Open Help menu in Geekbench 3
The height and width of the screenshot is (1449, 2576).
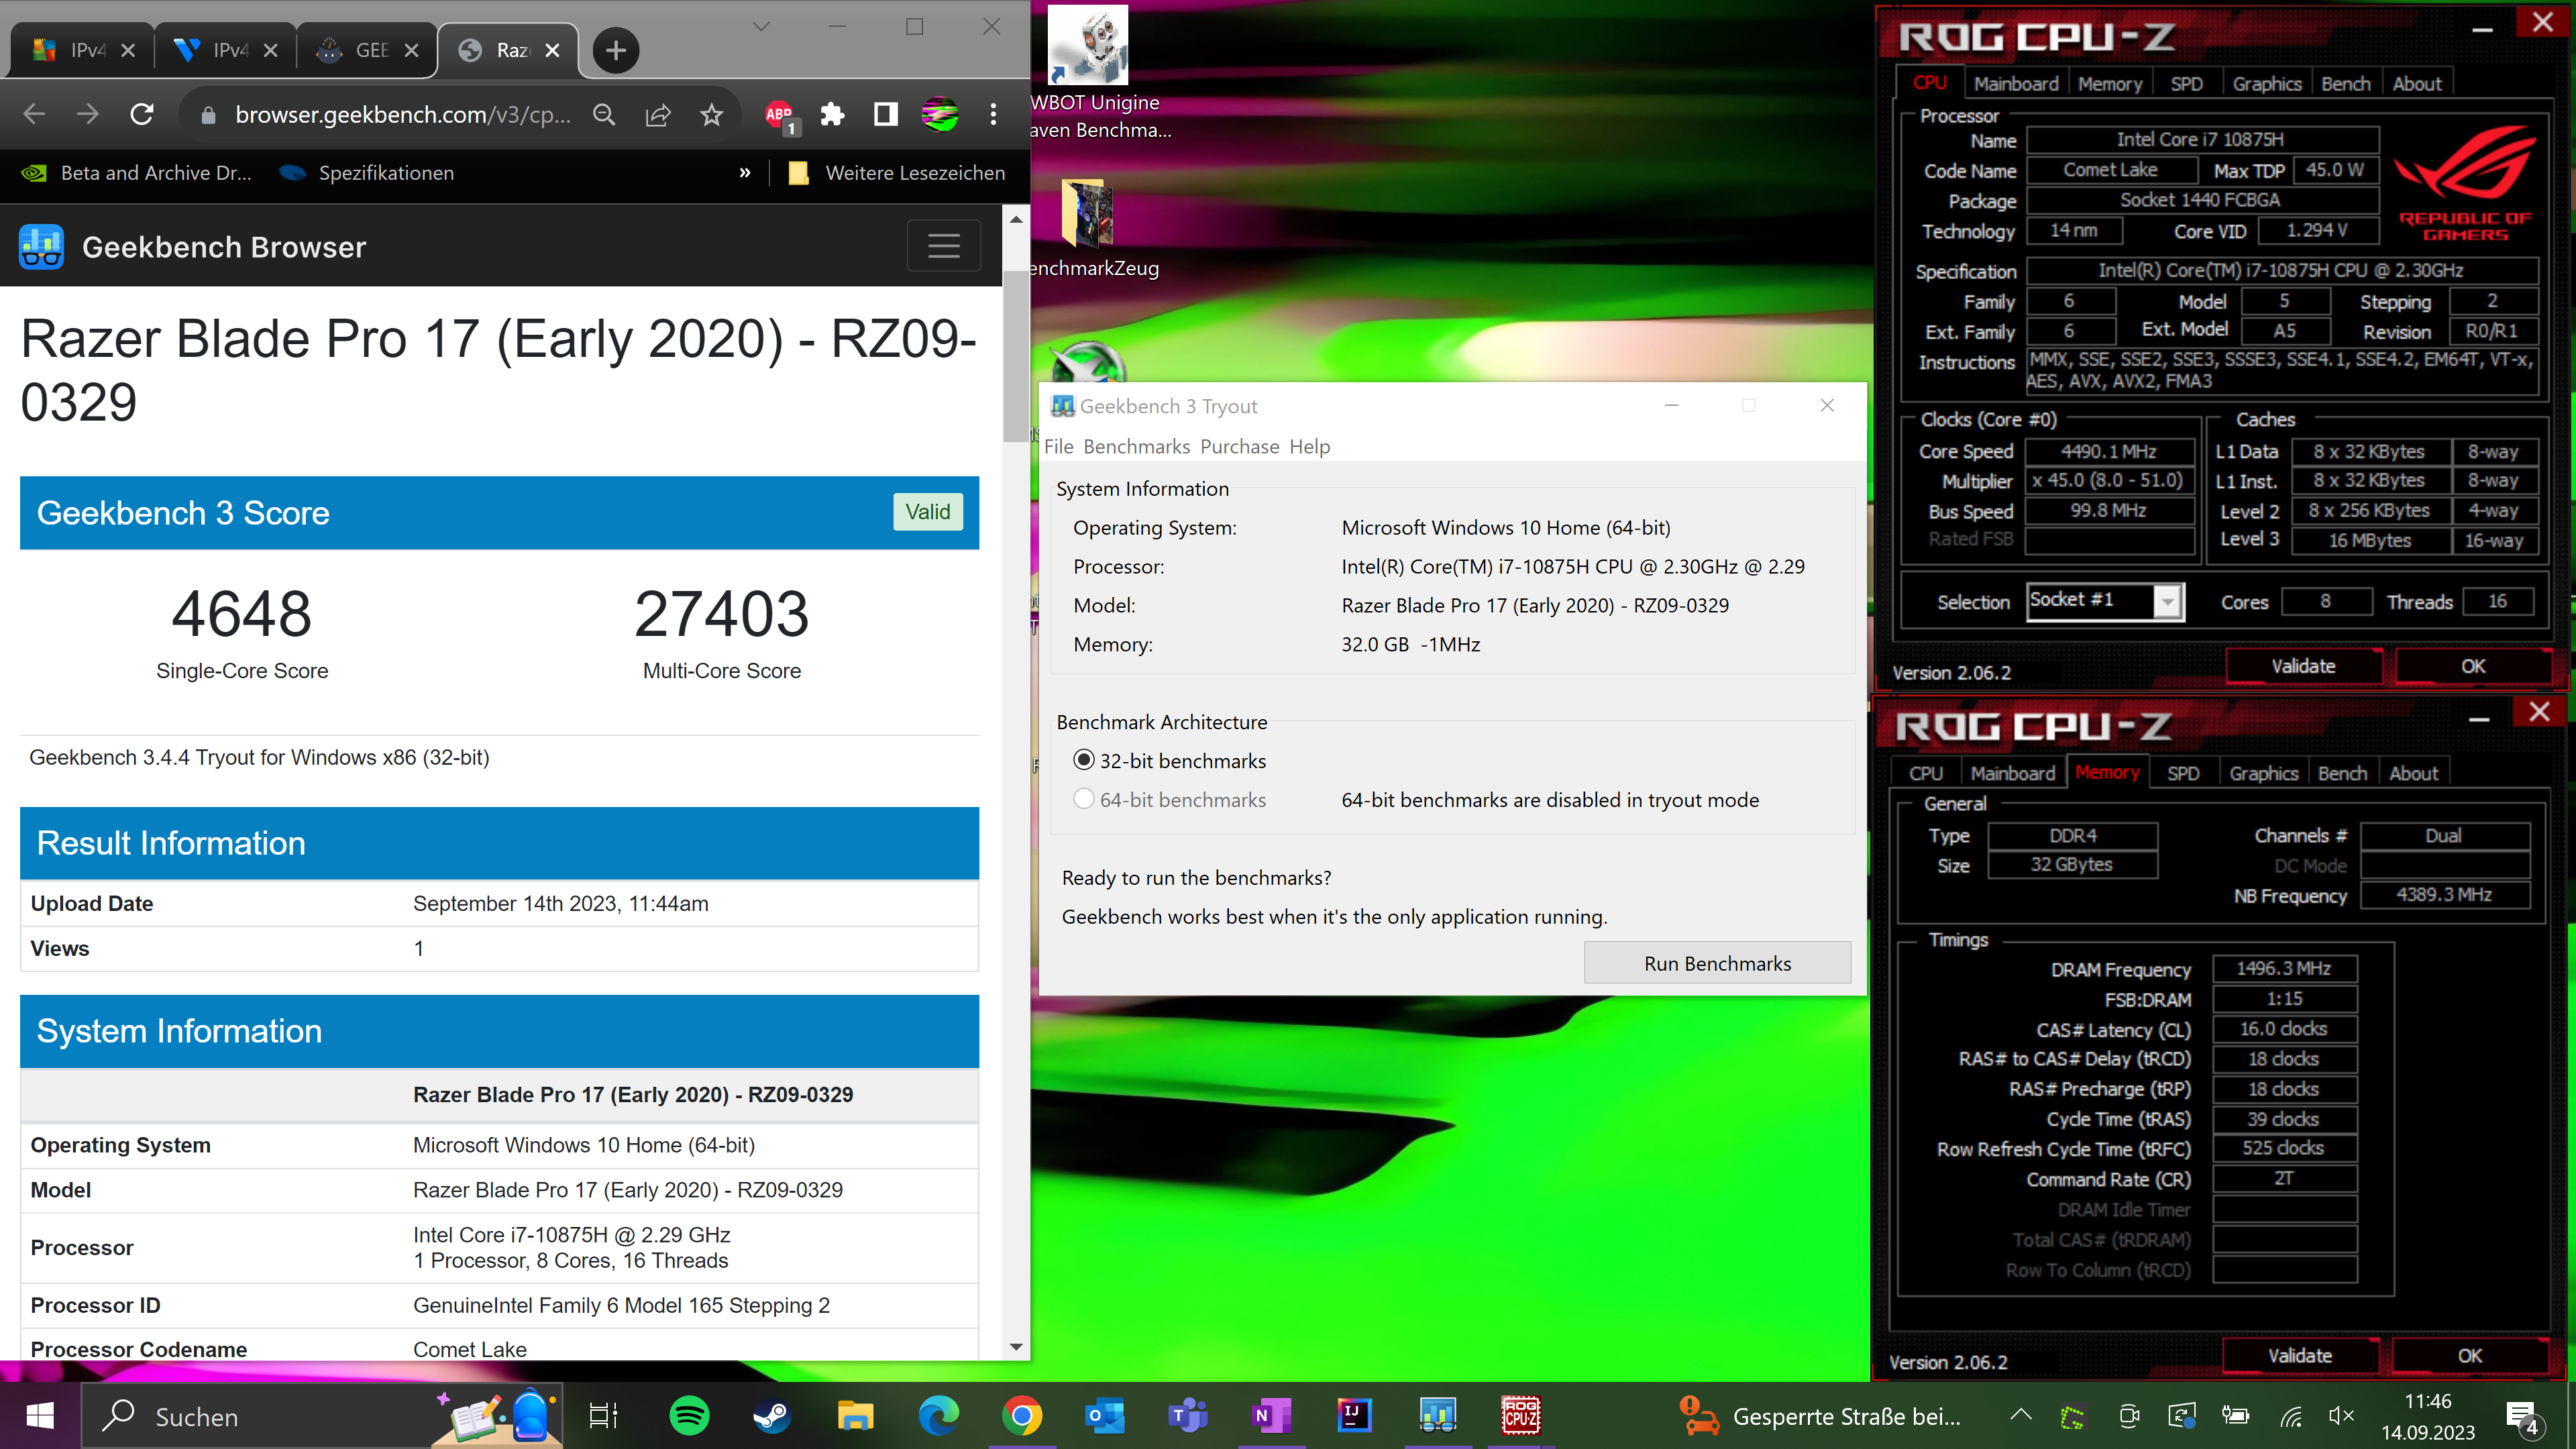coord(1309,446)
